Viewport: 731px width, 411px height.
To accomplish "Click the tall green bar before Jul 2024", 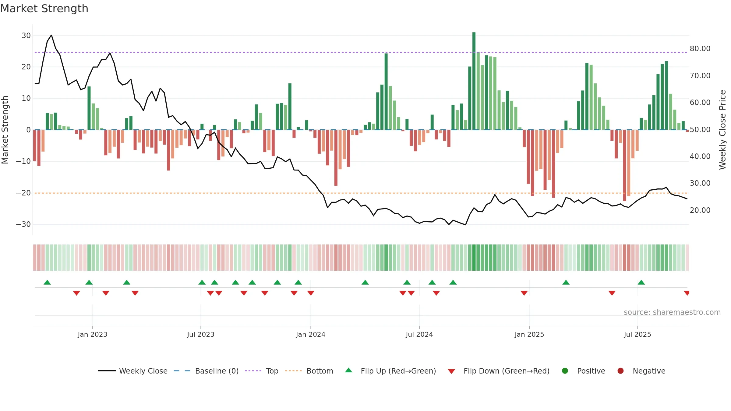I will pos(386,92).
